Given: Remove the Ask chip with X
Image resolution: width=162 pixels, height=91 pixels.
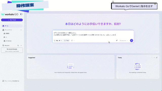Looking at the screenshot, I should (62, 40).
